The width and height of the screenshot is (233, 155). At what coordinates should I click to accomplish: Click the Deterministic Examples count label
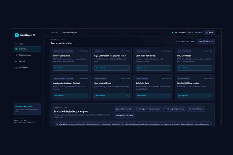pos(186,42)
